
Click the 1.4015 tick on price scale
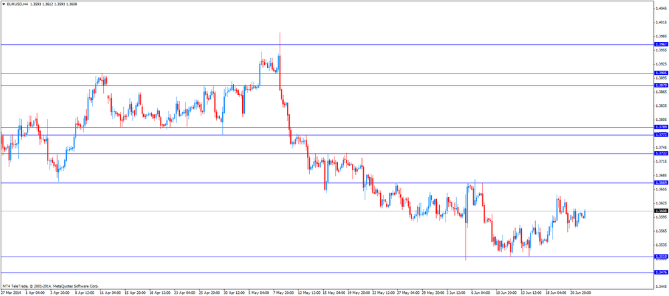coord(662,23)
